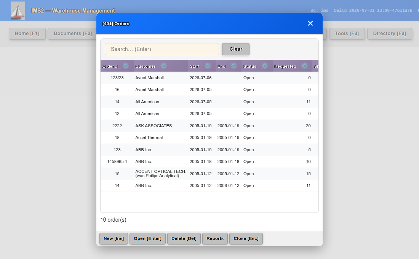This screenshot has width=419, height=259.
Task: Click IMS2 — Warehouse Management title
Action: point(73,11)
